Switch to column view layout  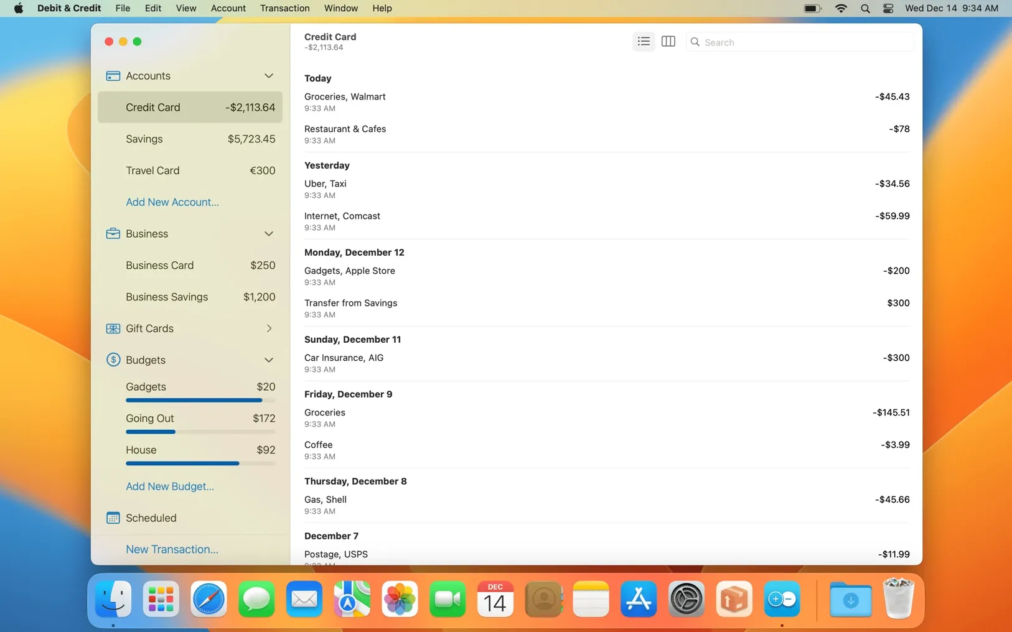(x=668, y=41)
